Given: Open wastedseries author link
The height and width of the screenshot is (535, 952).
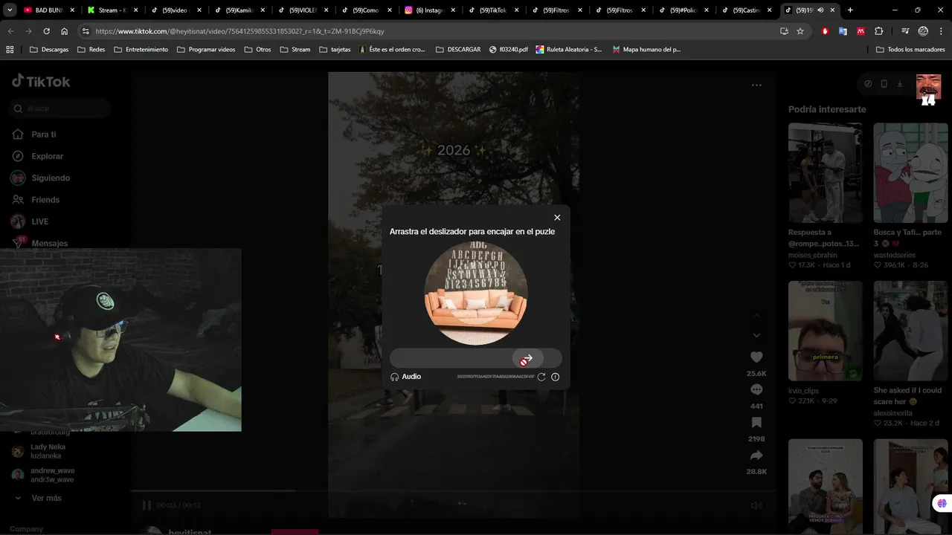Looking at the screenshot, I should (x=895, y=255).
